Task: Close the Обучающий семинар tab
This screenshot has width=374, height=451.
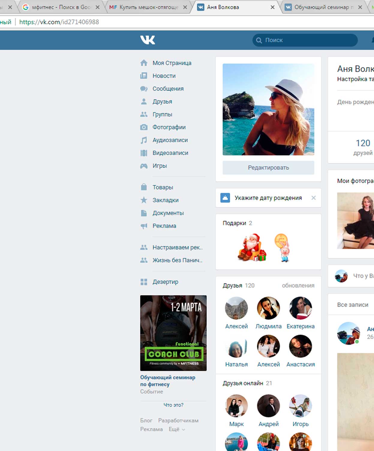Action: [360, 7]
